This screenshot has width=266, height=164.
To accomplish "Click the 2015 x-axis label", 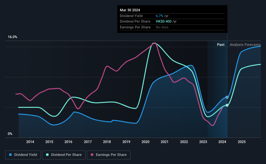I will 49,142.
